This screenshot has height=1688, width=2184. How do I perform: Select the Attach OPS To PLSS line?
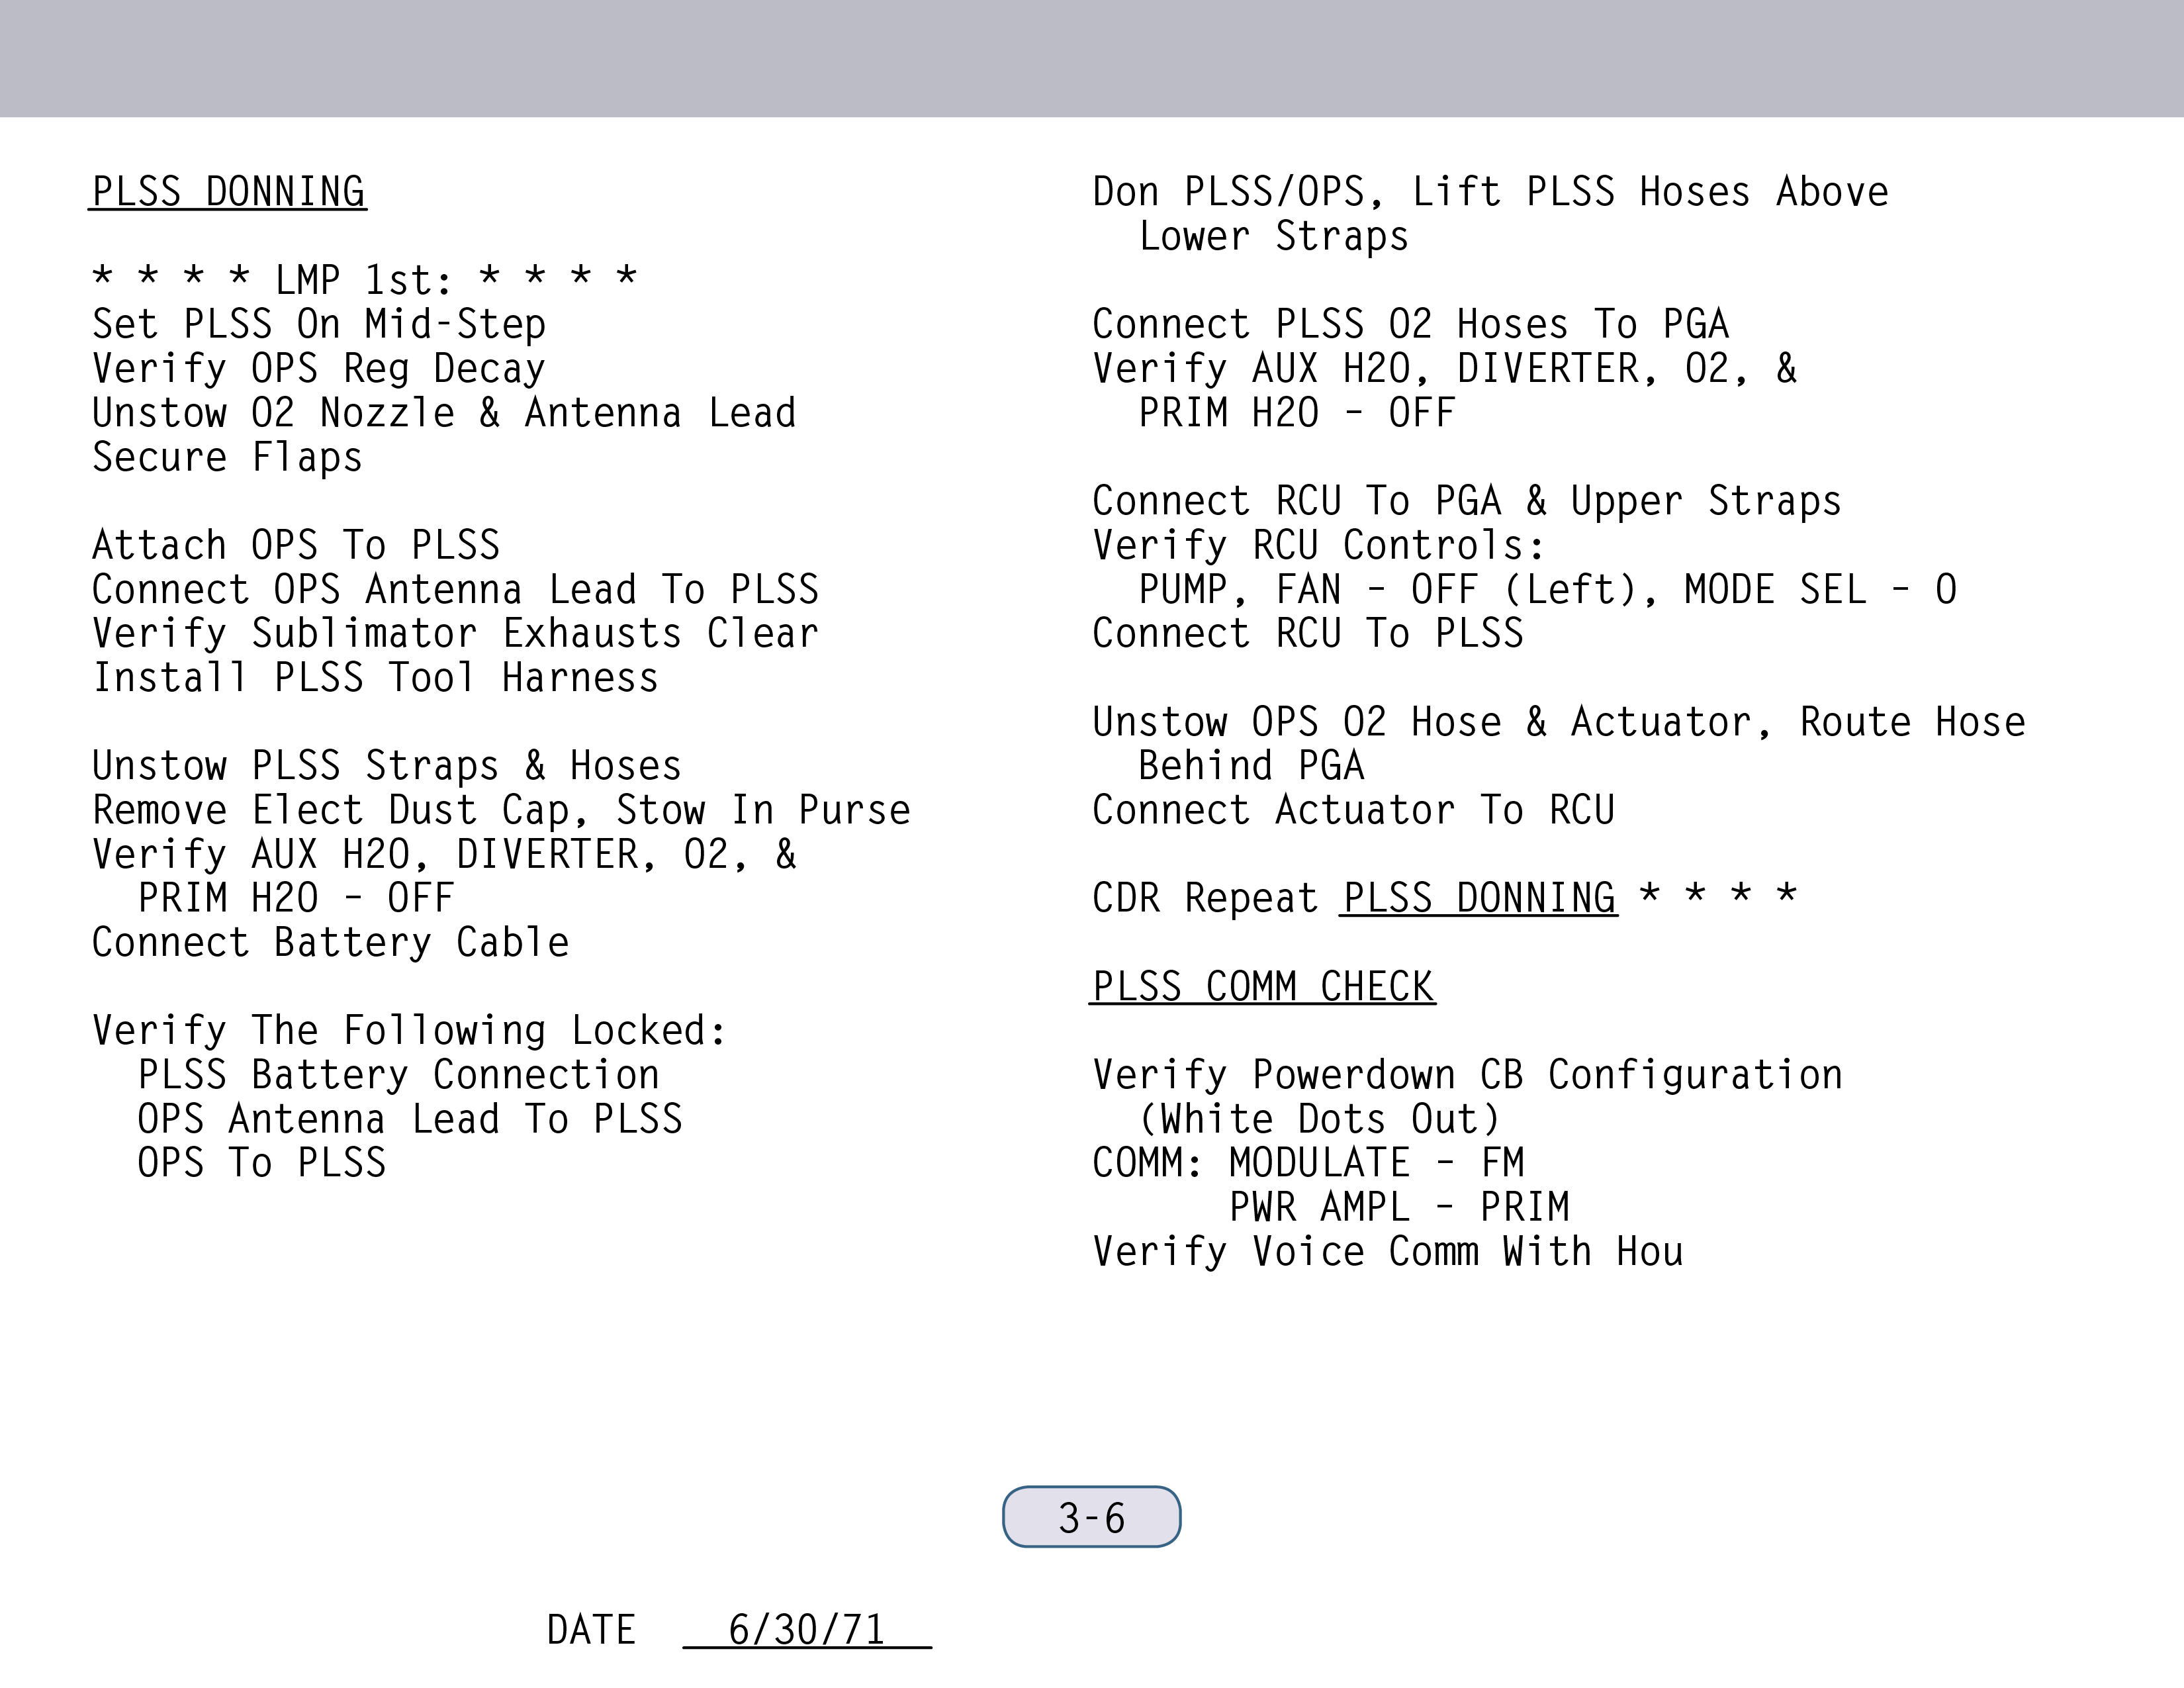pos(296,546)
